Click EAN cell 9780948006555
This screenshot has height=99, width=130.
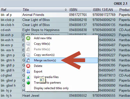point(105,96)
